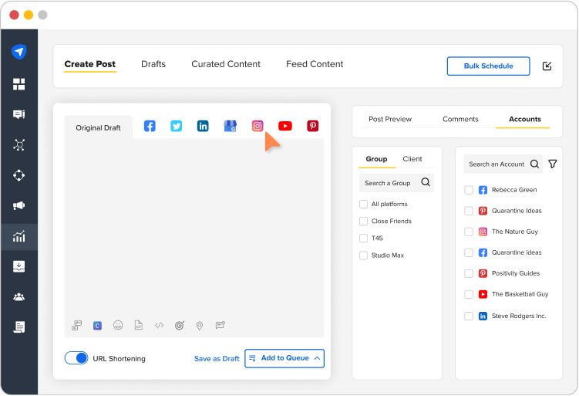
Task: Switch to the Feed Content tab
Action: click(x=315, y=64)
